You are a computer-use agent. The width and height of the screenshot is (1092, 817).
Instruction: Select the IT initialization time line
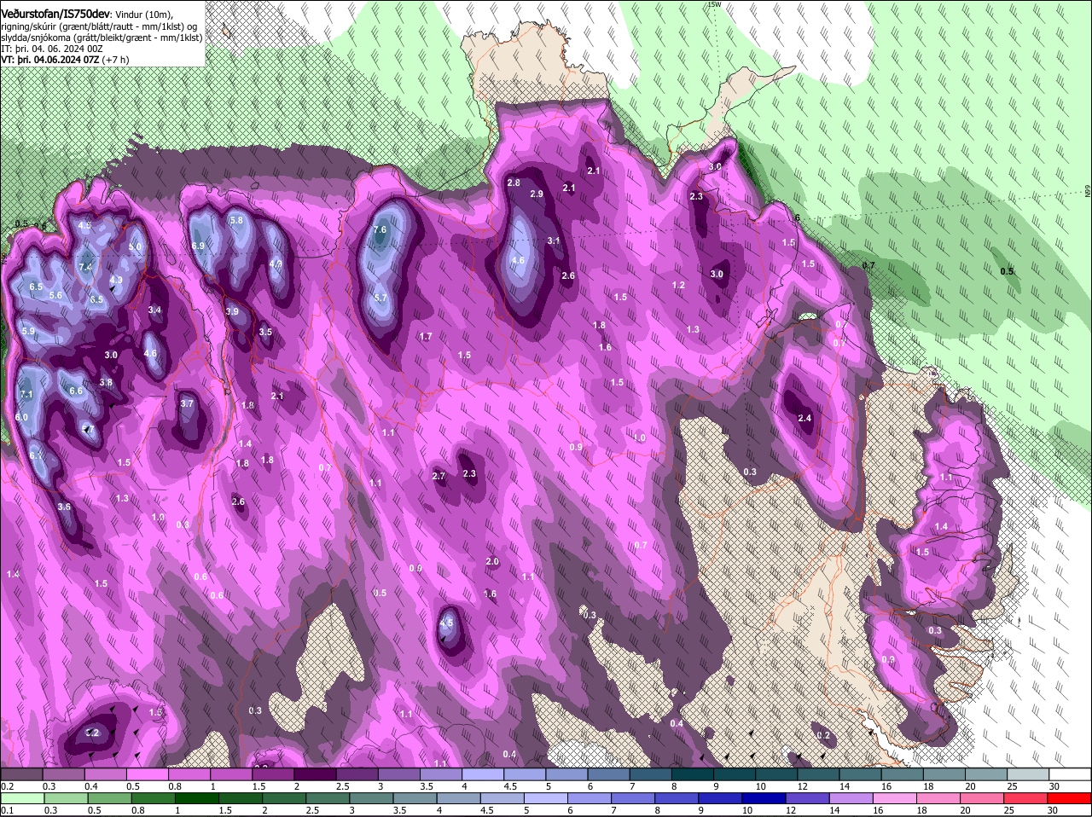coord(51,49)
